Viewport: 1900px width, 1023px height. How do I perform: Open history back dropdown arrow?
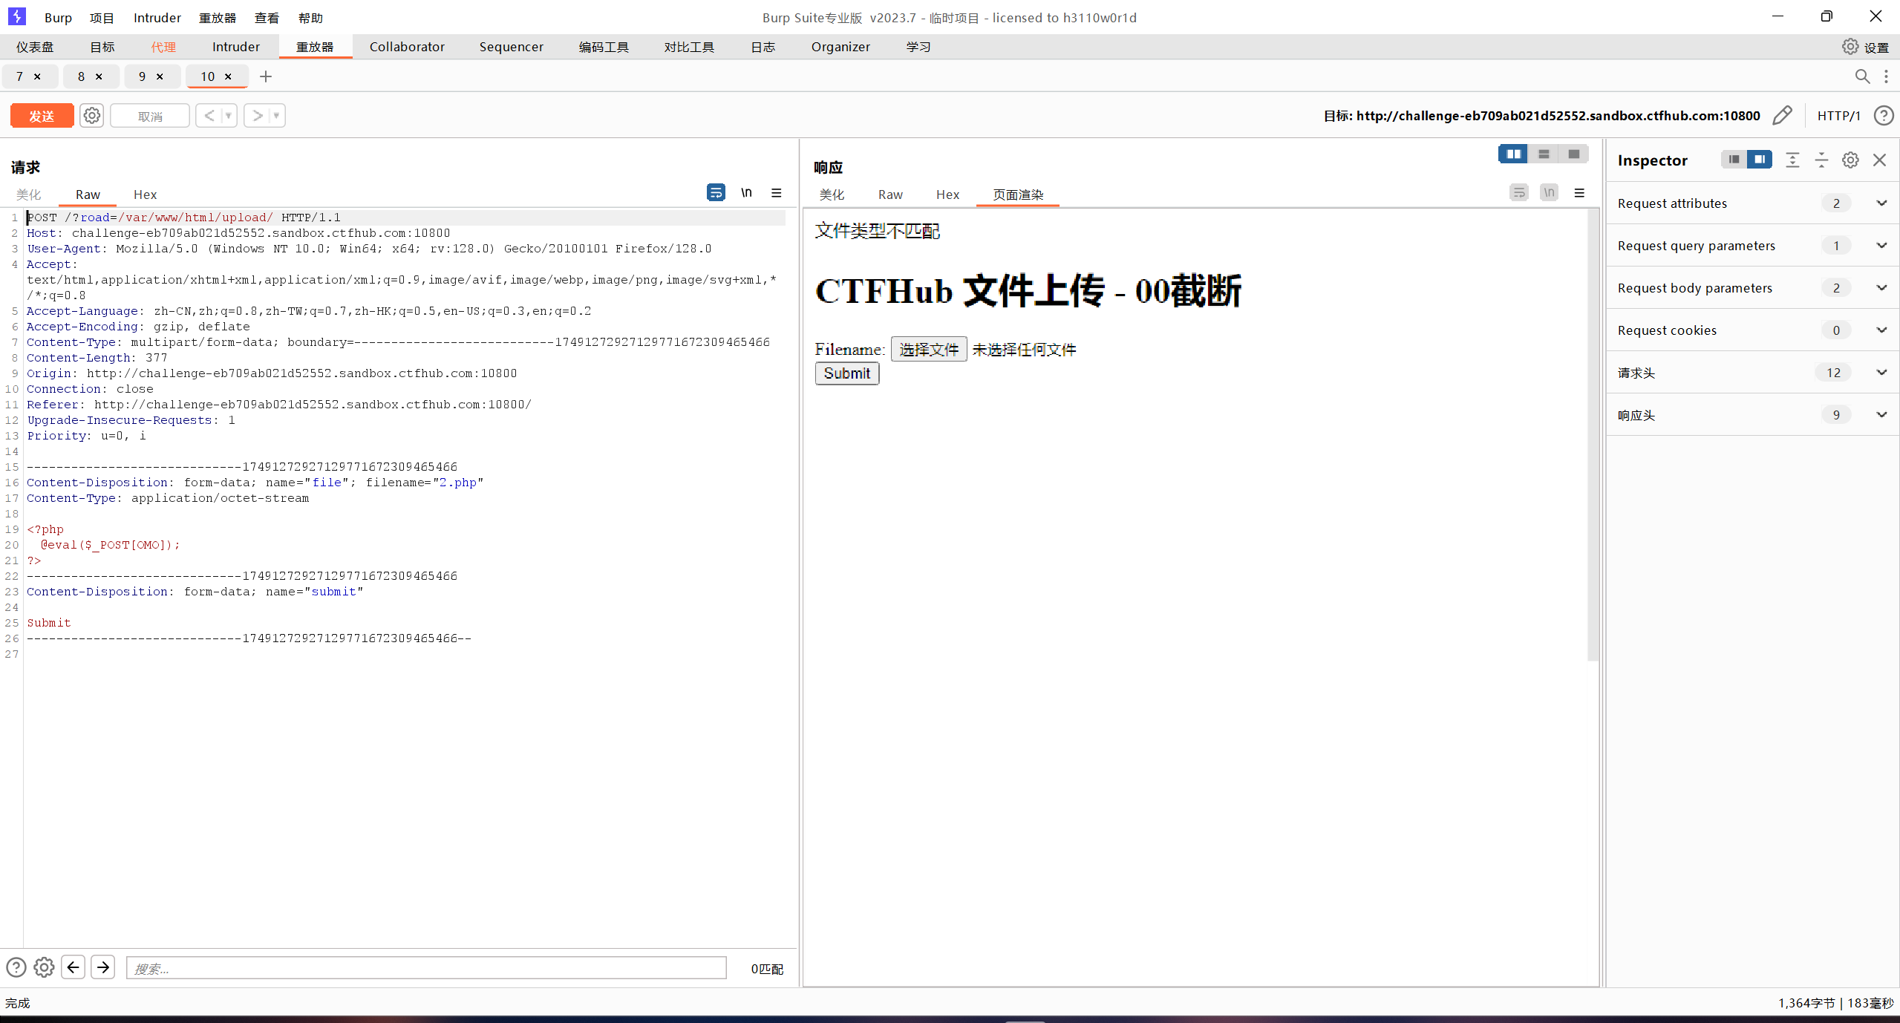[x=229, y=116]
